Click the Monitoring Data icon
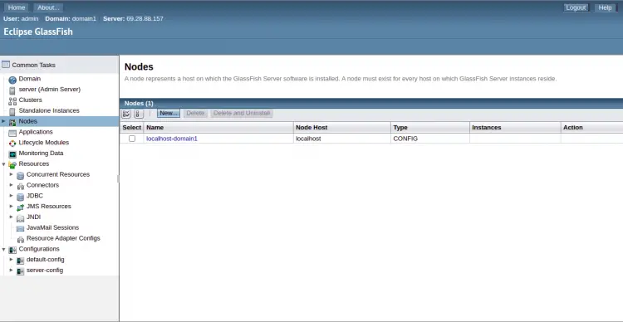 (12, 154)
